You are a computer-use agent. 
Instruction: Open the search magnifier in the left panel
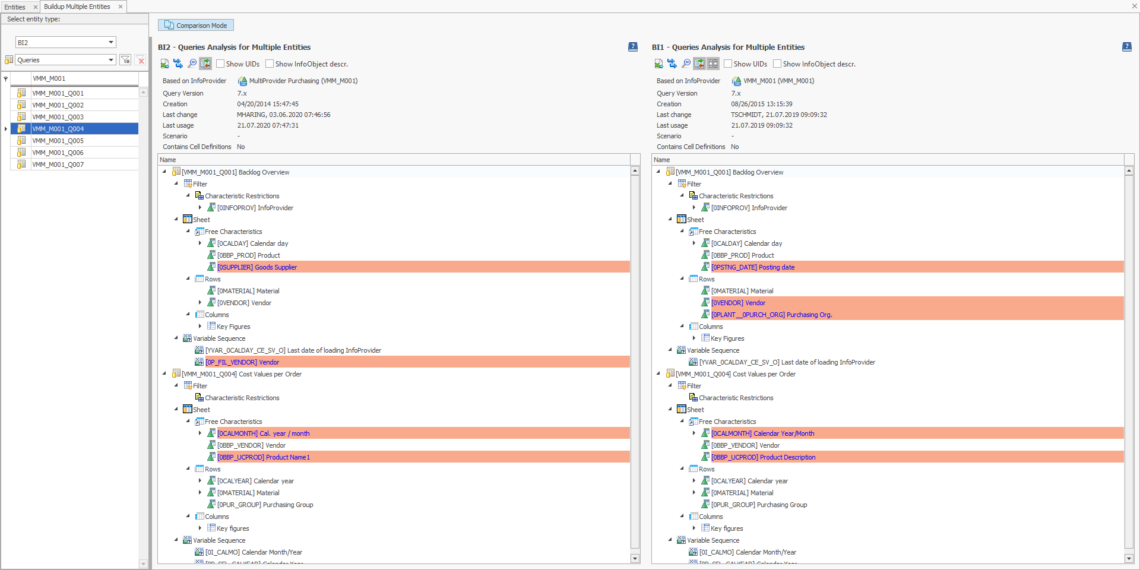coord(192,64)
